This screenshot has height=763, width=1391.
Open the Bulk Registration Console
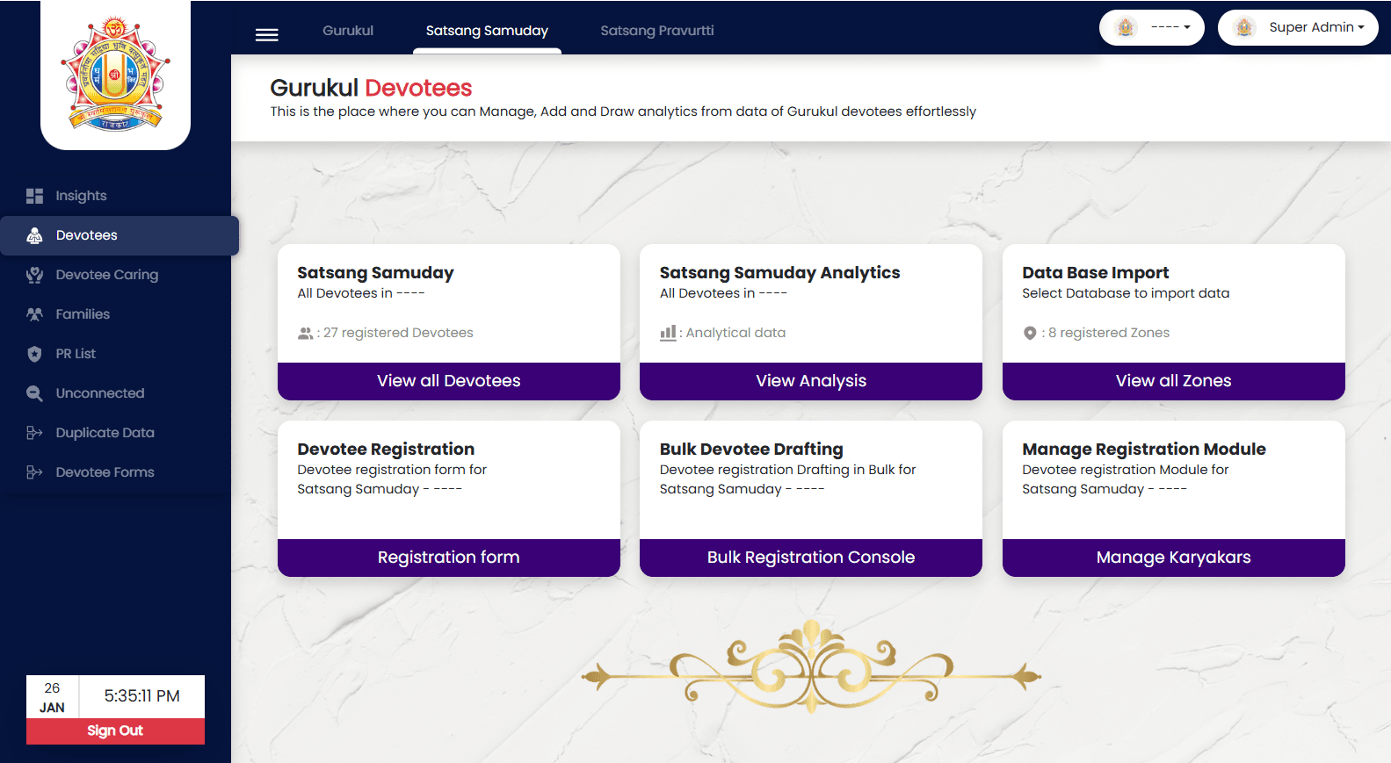[810, 558]
